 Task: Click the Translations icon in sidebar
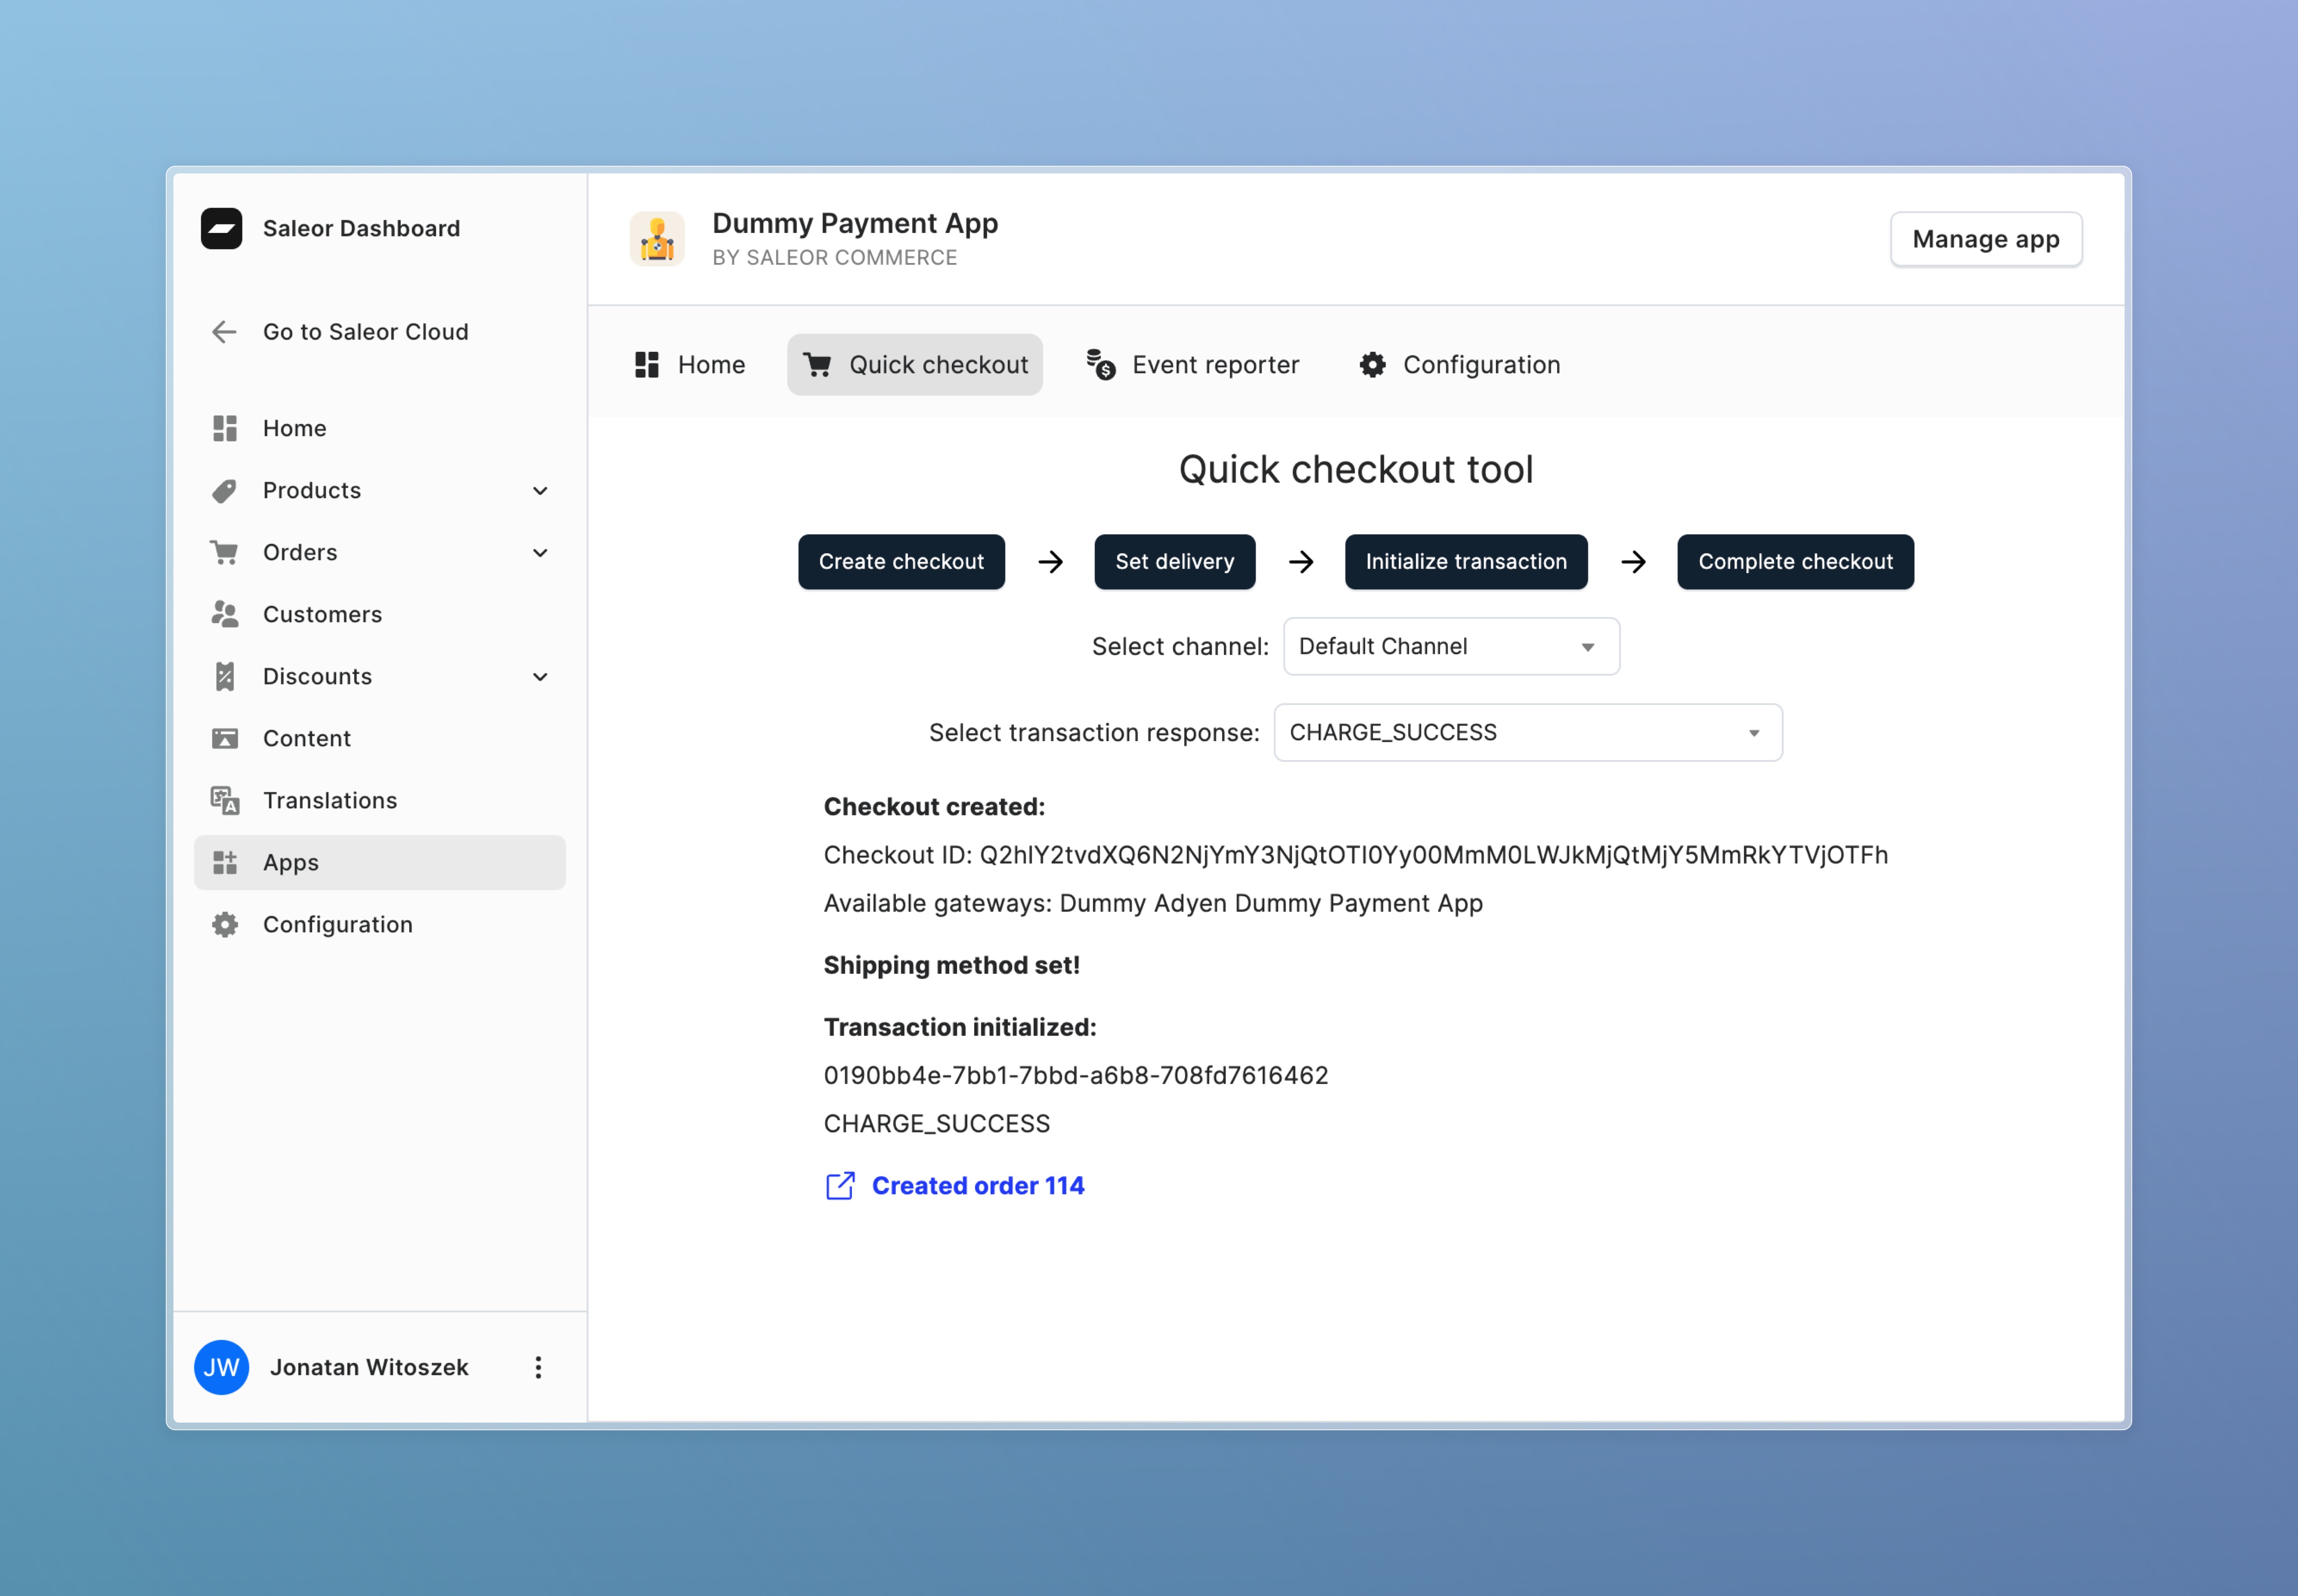(224, 800)
